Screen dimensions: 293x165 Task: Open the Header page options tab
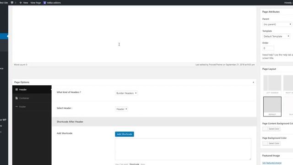(x=32, y=90)
